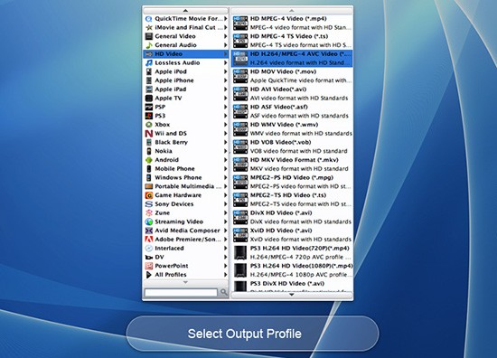Click the iMovie and Final Cut star icon
497x358 pixels.
point(149,28)
